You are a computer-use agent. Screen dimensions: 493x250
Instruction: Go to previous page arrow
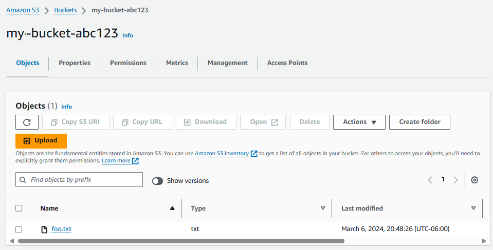click(430, 180)
